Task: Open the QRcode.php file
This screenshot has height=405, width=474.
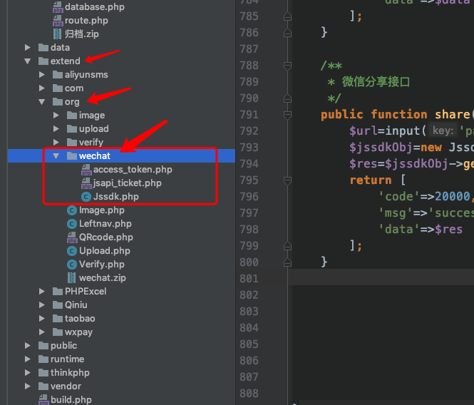Action: point(105,237)
